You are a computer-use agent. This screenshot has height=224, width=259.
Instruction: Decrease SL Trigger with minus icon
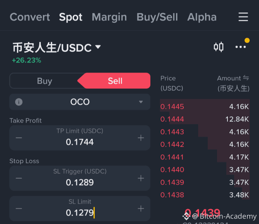click(19, 178)
